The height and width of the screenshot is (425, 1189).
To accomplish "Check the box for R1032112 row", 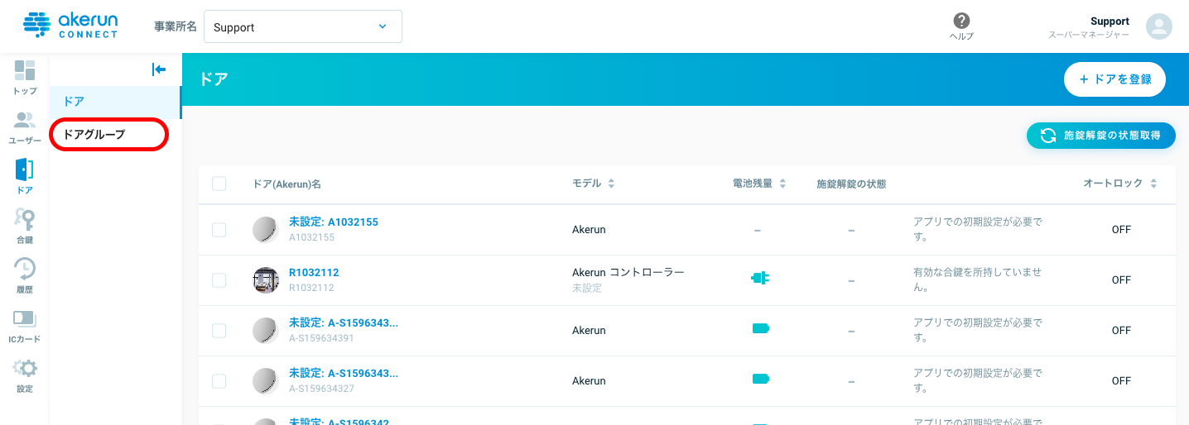I will pyautogui.click(x=219, y=280).
